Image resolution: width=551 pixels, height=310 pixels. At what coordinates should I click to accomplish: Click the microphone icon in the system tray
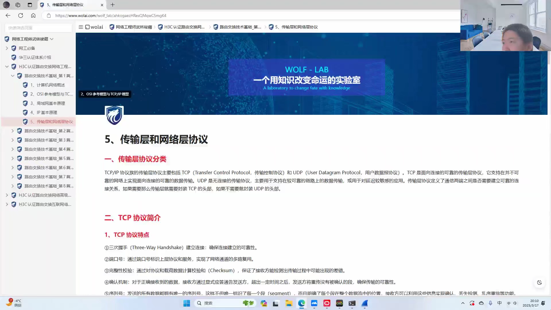pos(490,303)
